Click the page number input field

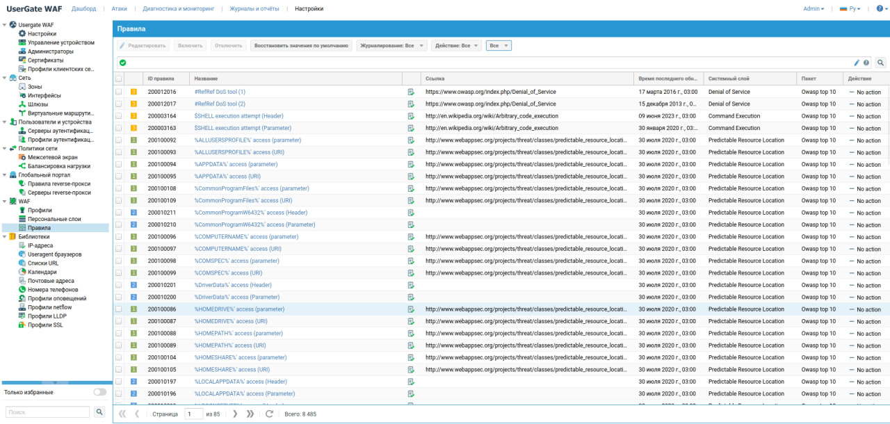click(x=193, y=414)
